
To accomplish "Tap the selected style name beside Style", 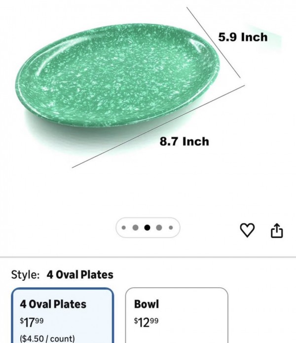I will point(80,275).
